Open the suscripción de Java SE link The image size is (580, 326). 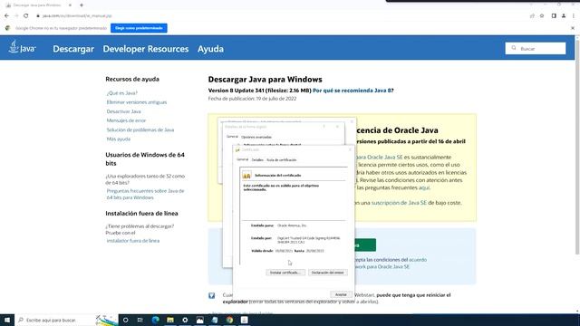point(399,203)
